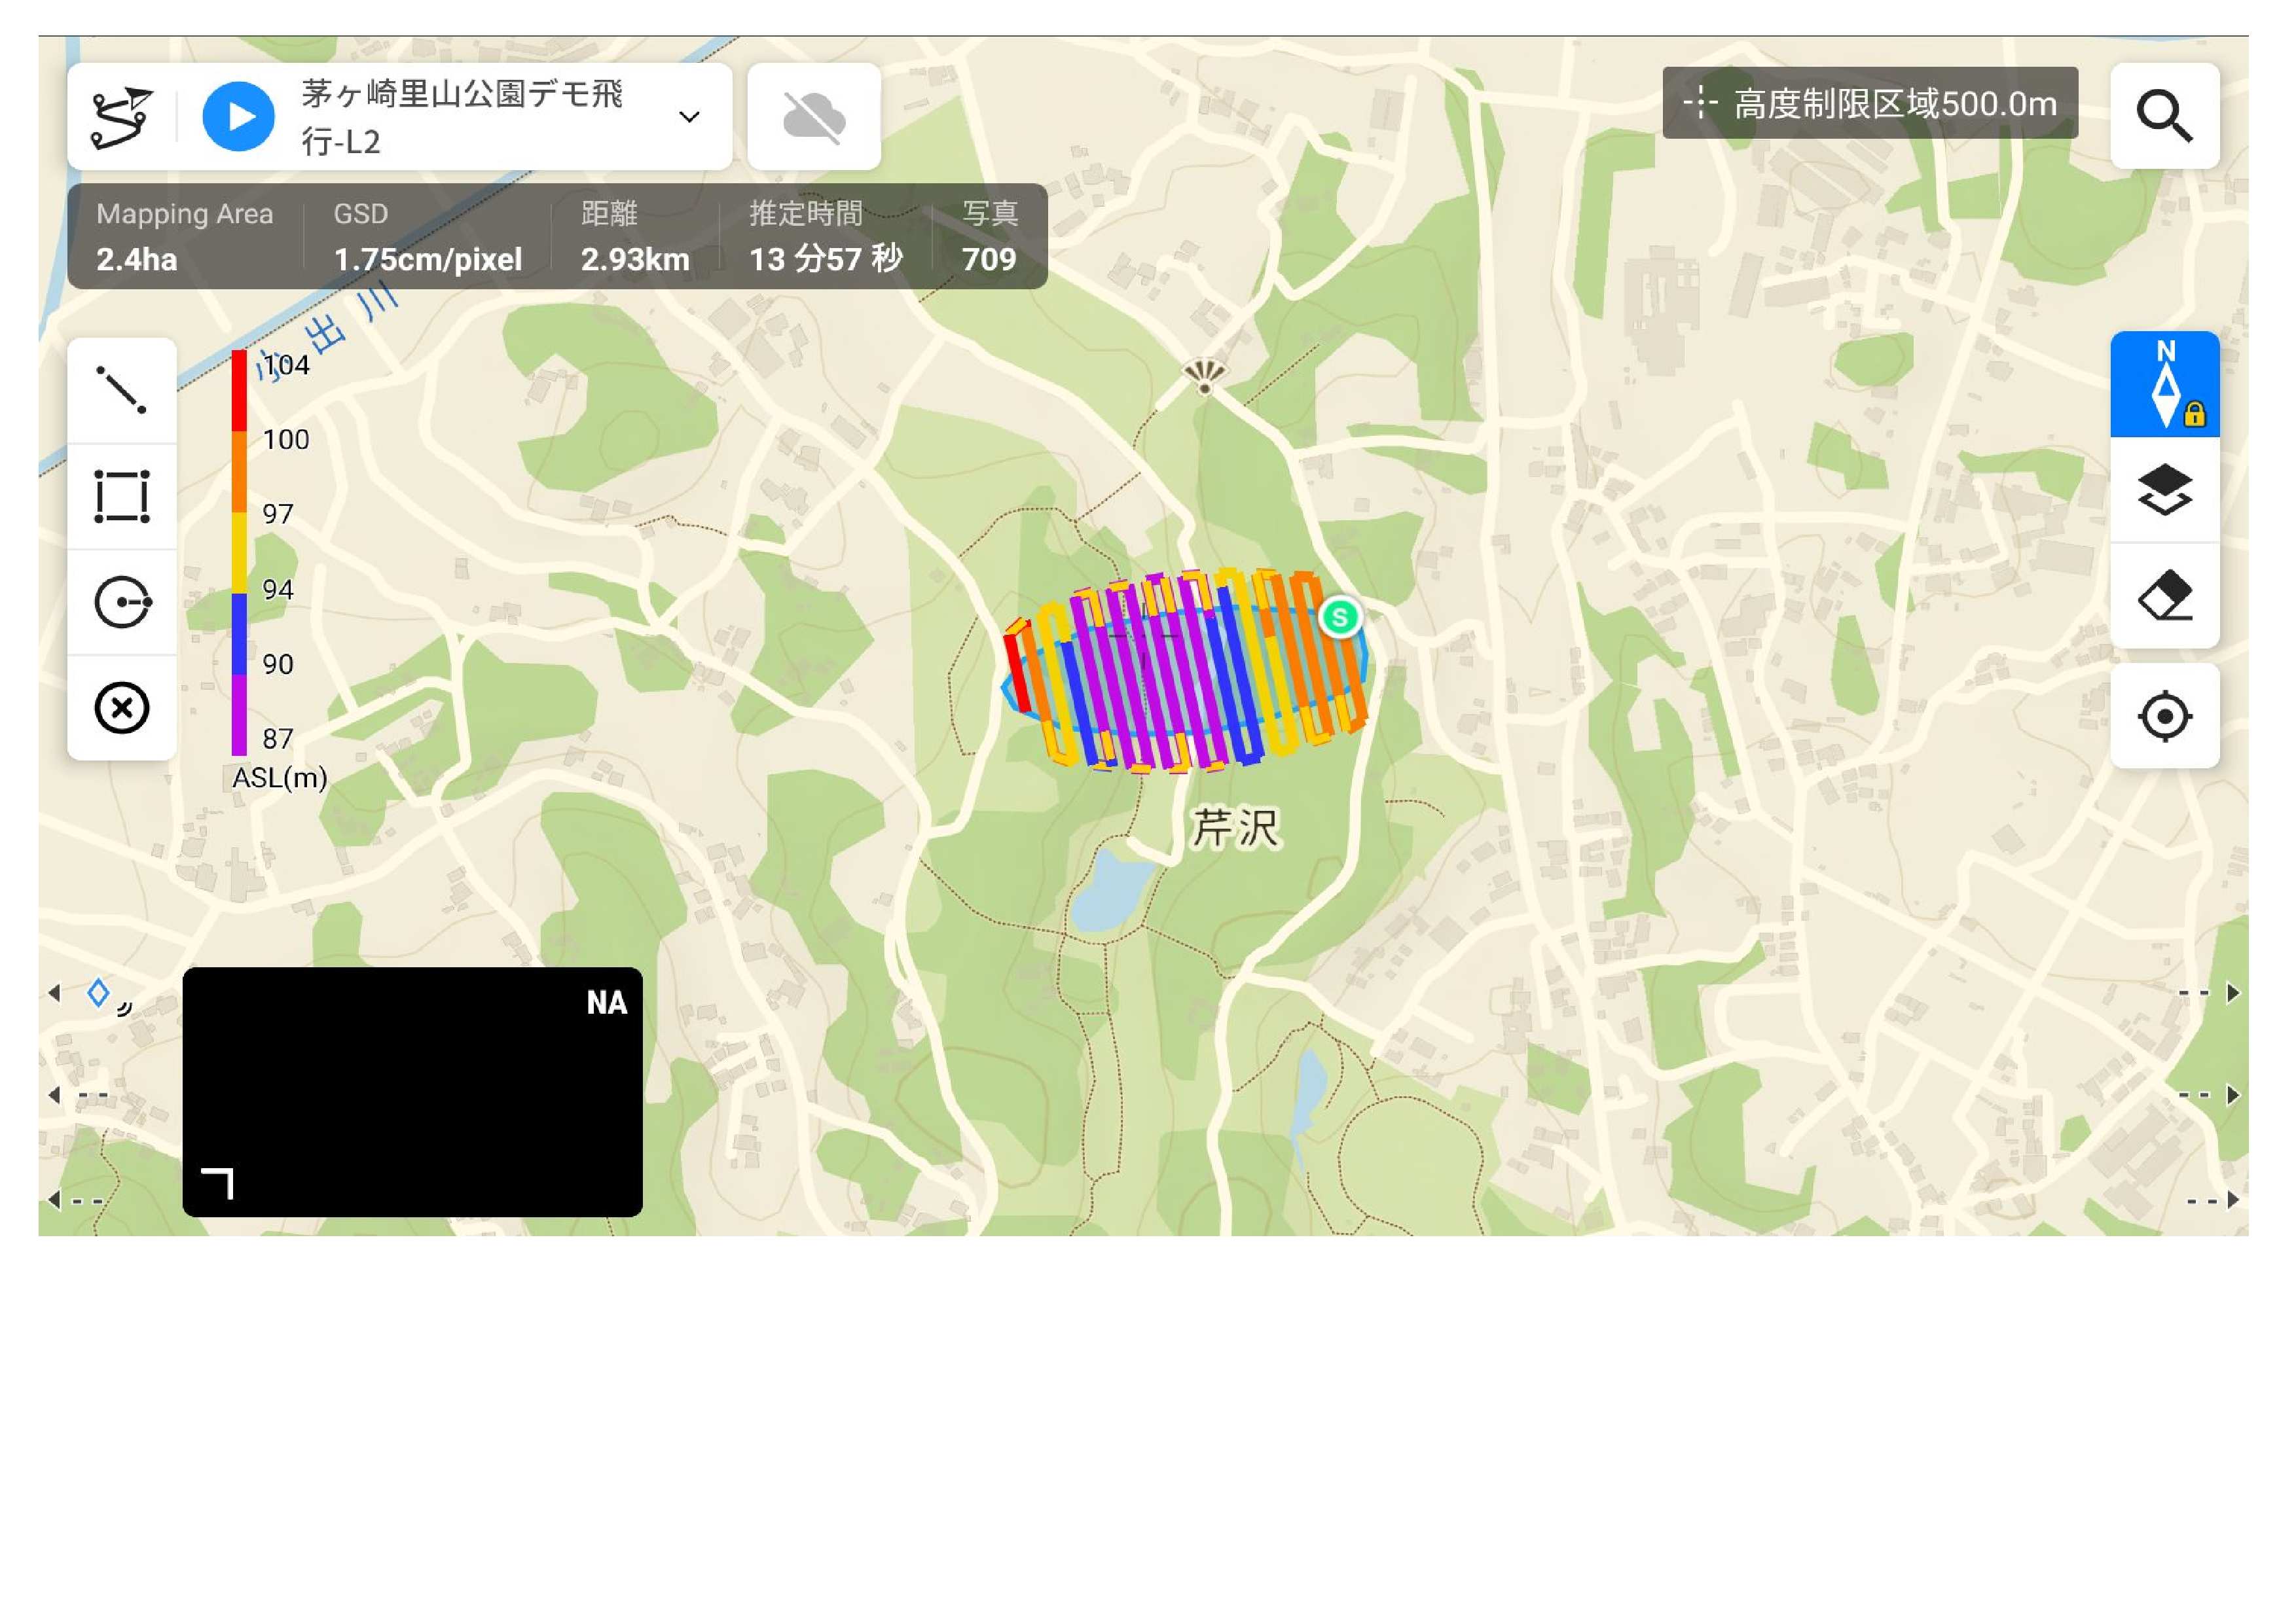Open the flight route library icon
The image size is (2296, 1623).
(x=121, y=117)
